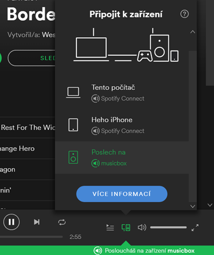Screen dimensions: 214x255
Task: Skip to the next track
Action: tap(37, 222)
